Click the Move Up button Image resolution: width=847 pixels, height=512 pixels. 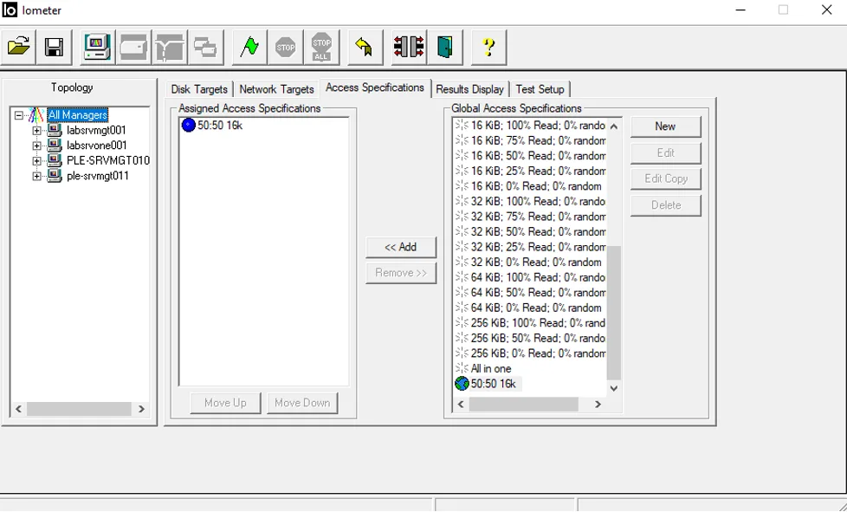point(225,403)
